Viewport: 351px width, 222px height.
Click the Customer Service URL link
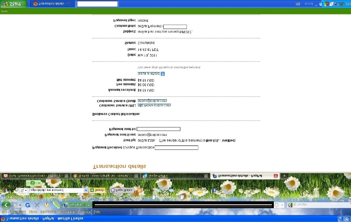coord(154,106)
